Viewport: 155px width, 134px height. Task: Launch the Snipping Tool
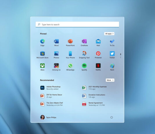pos(84,55)
